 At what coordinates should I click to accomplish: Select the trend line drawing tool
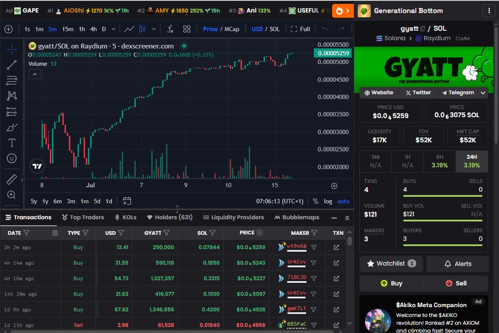click(12, 65)
